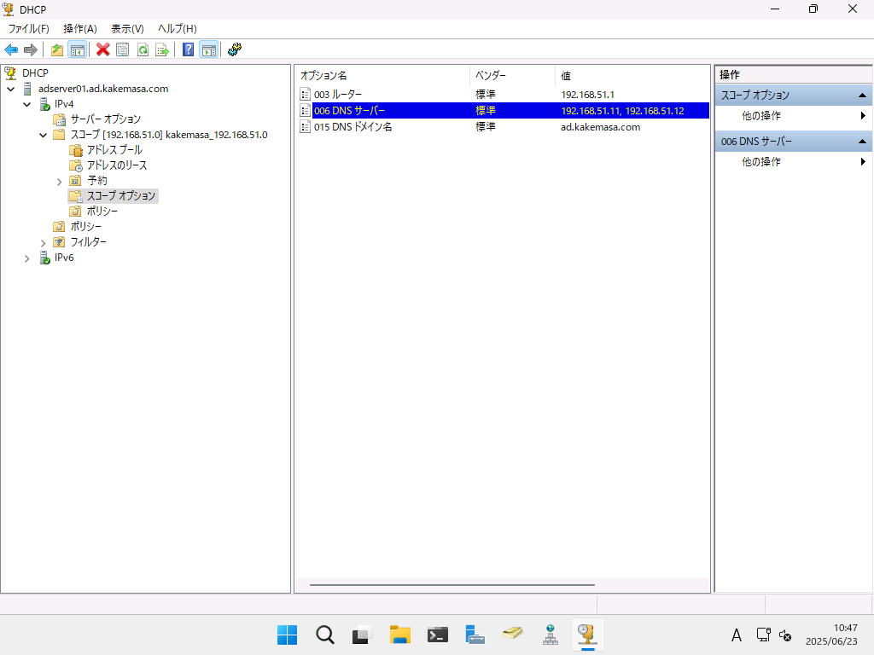Open the Windows Start button
The height and width of the screenshot is (655, 874).
click(287, 635)
